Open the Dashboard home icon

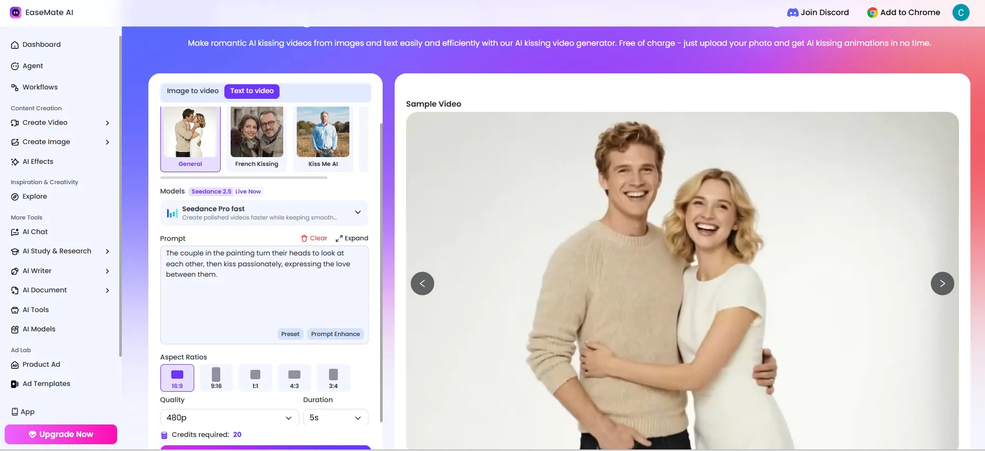(x=15, y=45)
